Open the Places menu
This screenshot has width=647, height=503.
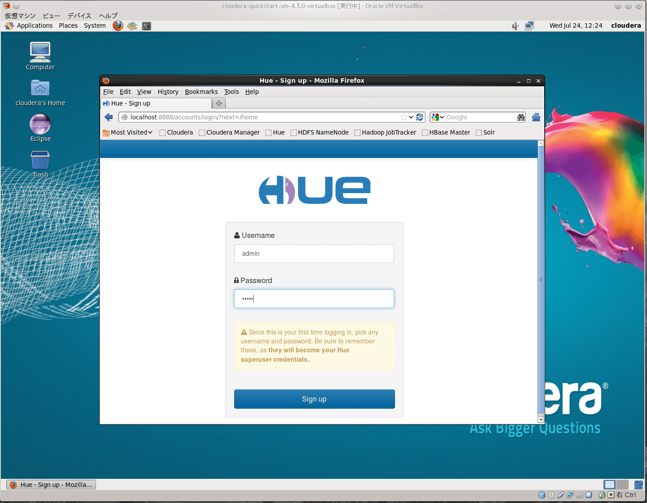[68, 25]
